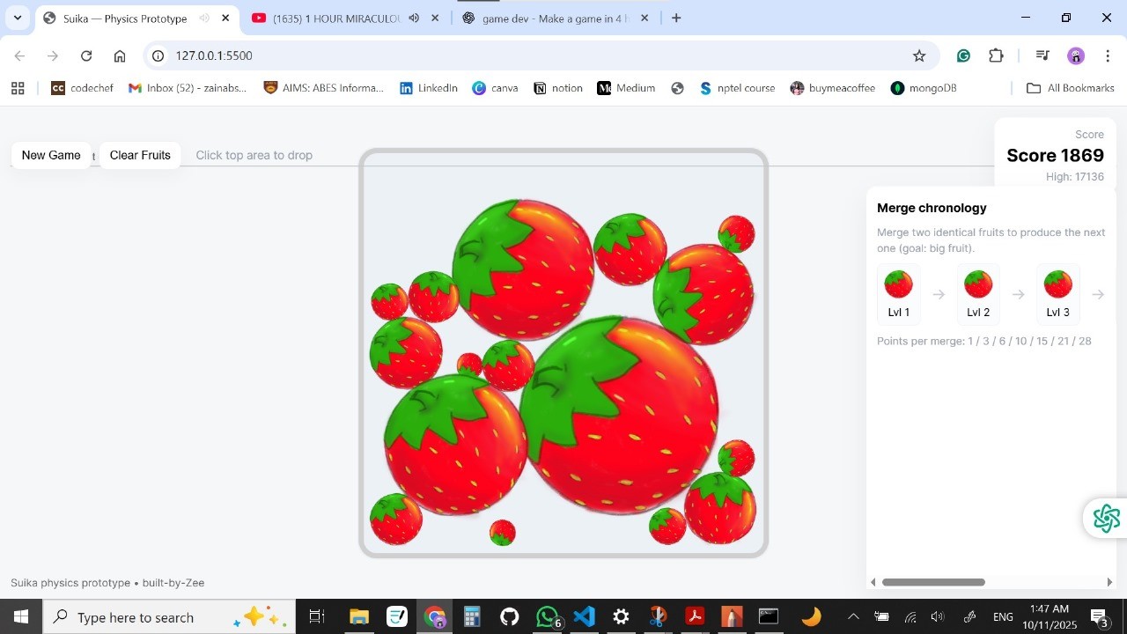Expand hidden system tray icons

point(852,616)
